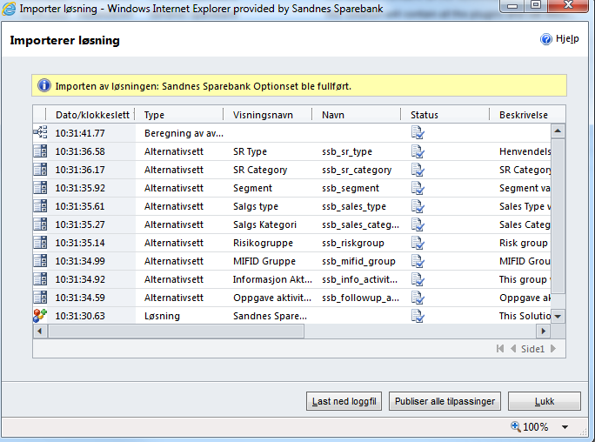Select the ssb_sr_category name cell
Viewport: 595px width, 442px height.
357,170
